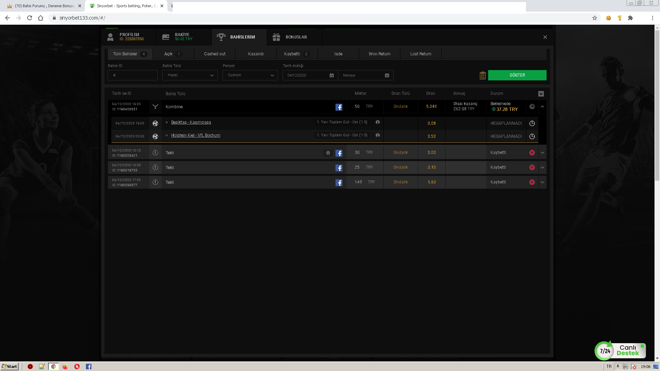Open the Profilim tab
The image size is (660, 371).
129,37
